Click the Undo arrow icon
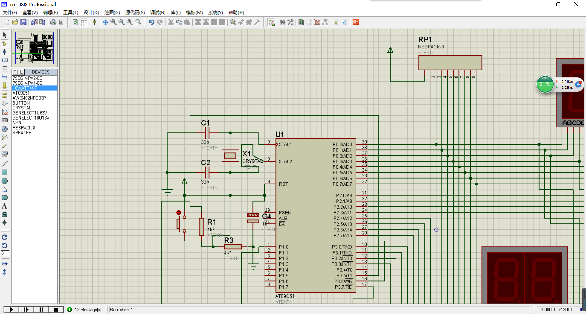 coord(152,22)
